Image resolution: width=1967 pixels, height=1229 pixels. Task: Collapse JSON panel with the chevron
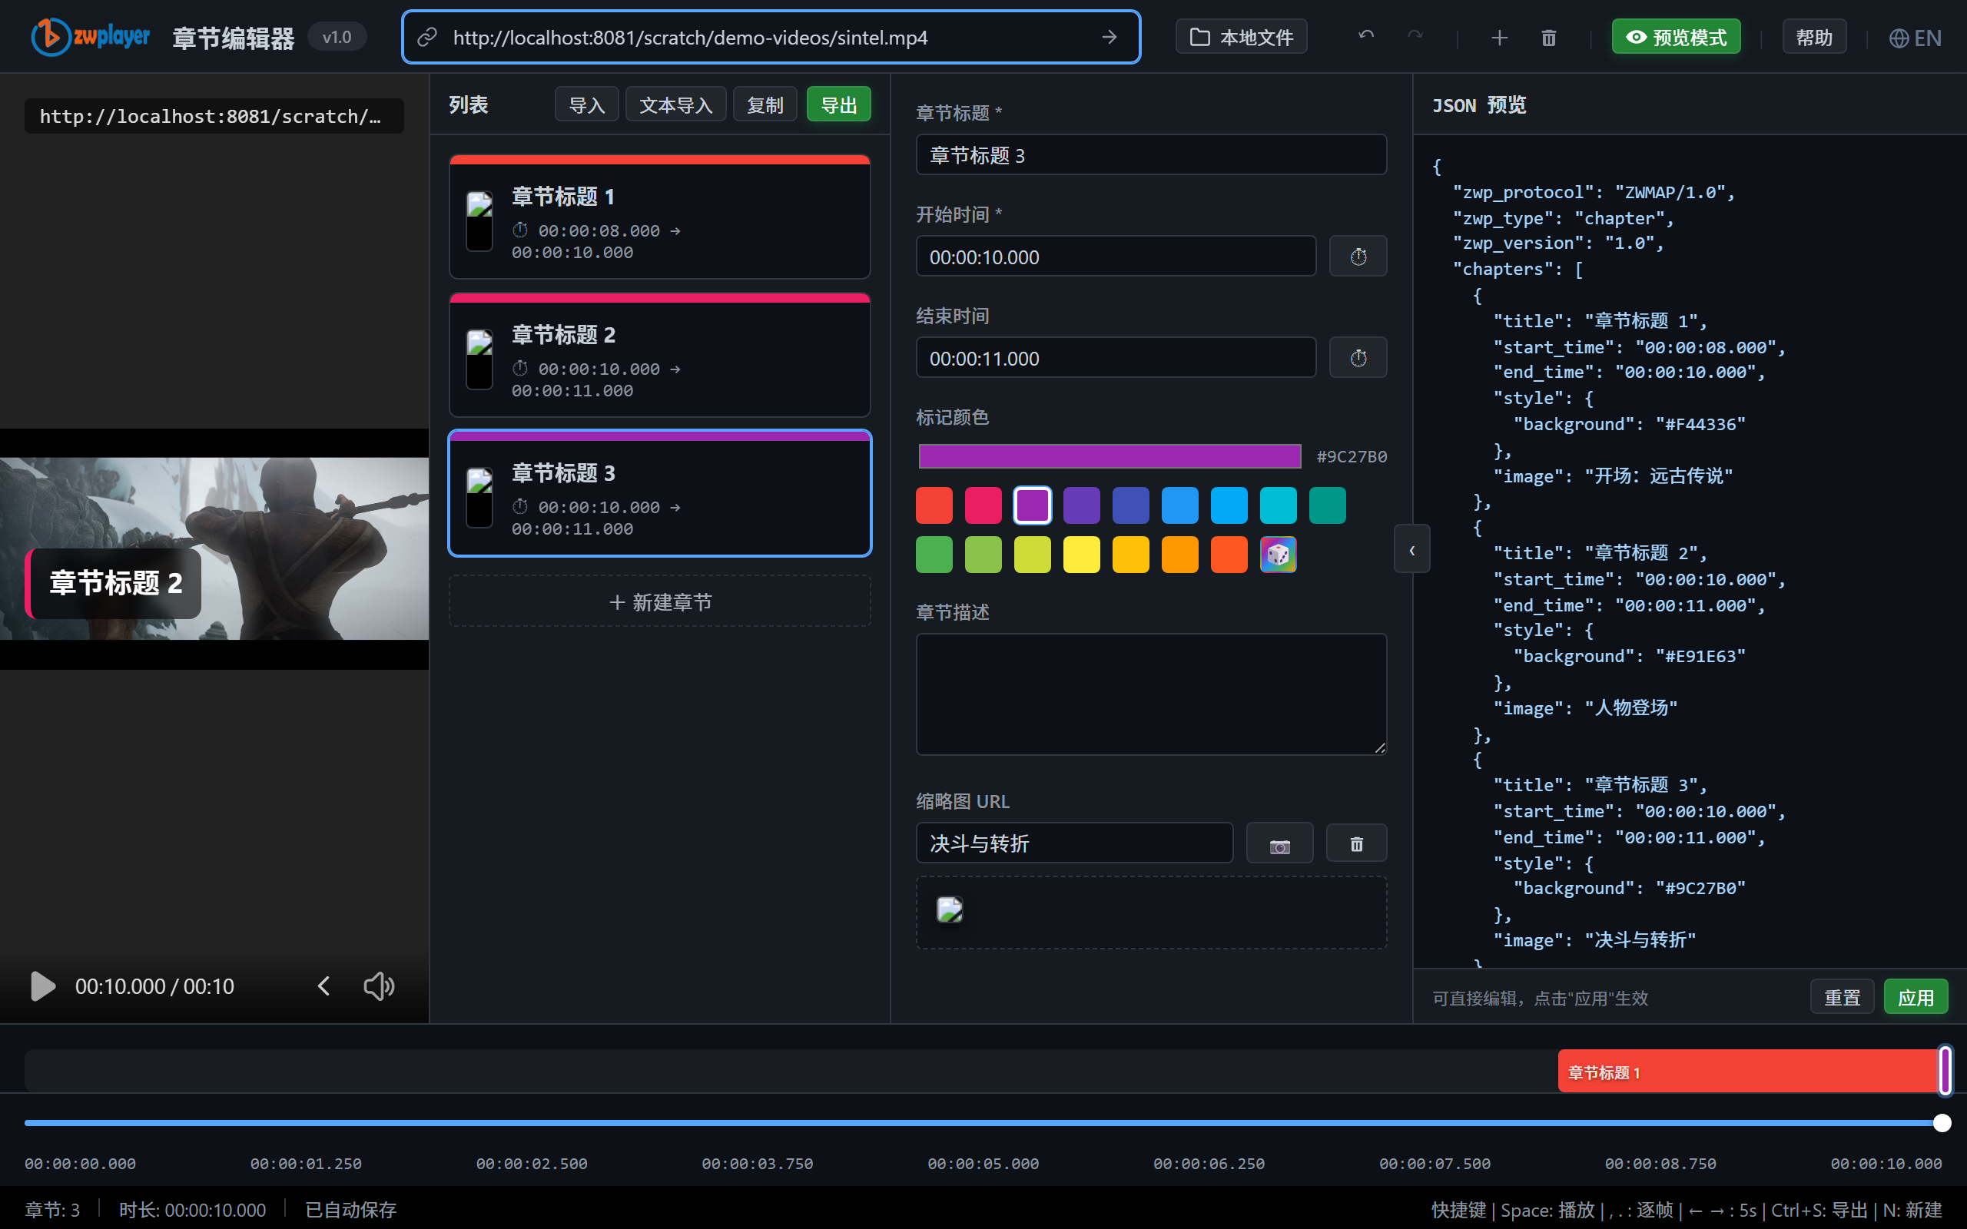click(x=1411, y=549)
